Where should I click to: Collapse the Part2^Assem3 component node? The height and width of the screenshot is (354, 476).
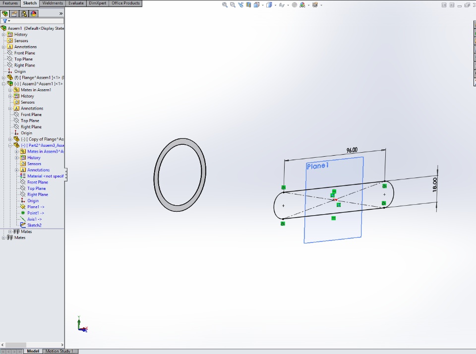click(10, 145)
